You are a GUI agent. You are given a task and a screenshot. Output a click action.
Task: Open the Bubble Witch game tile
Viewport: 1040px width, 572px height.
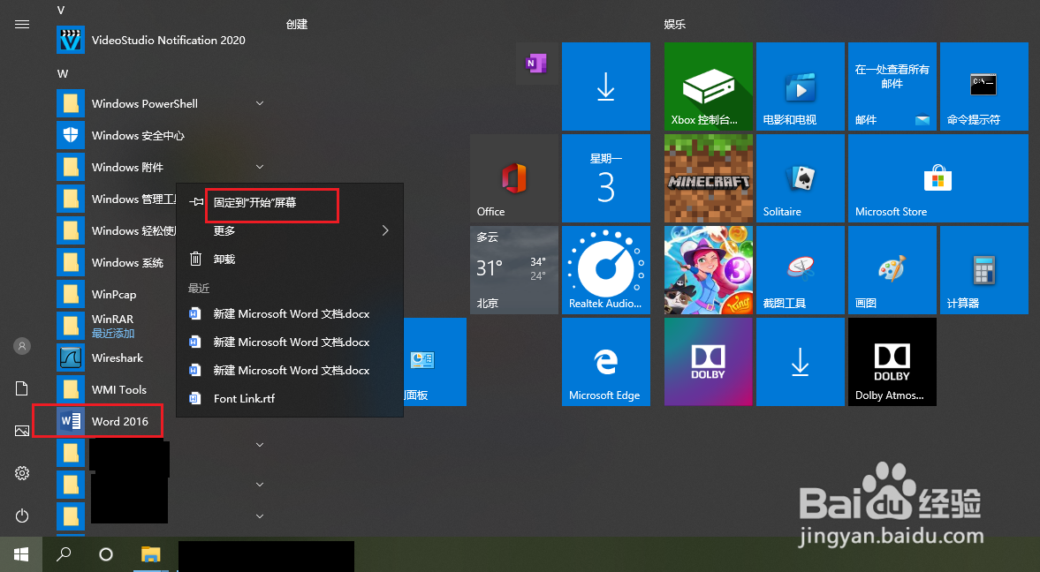point(709,270)
